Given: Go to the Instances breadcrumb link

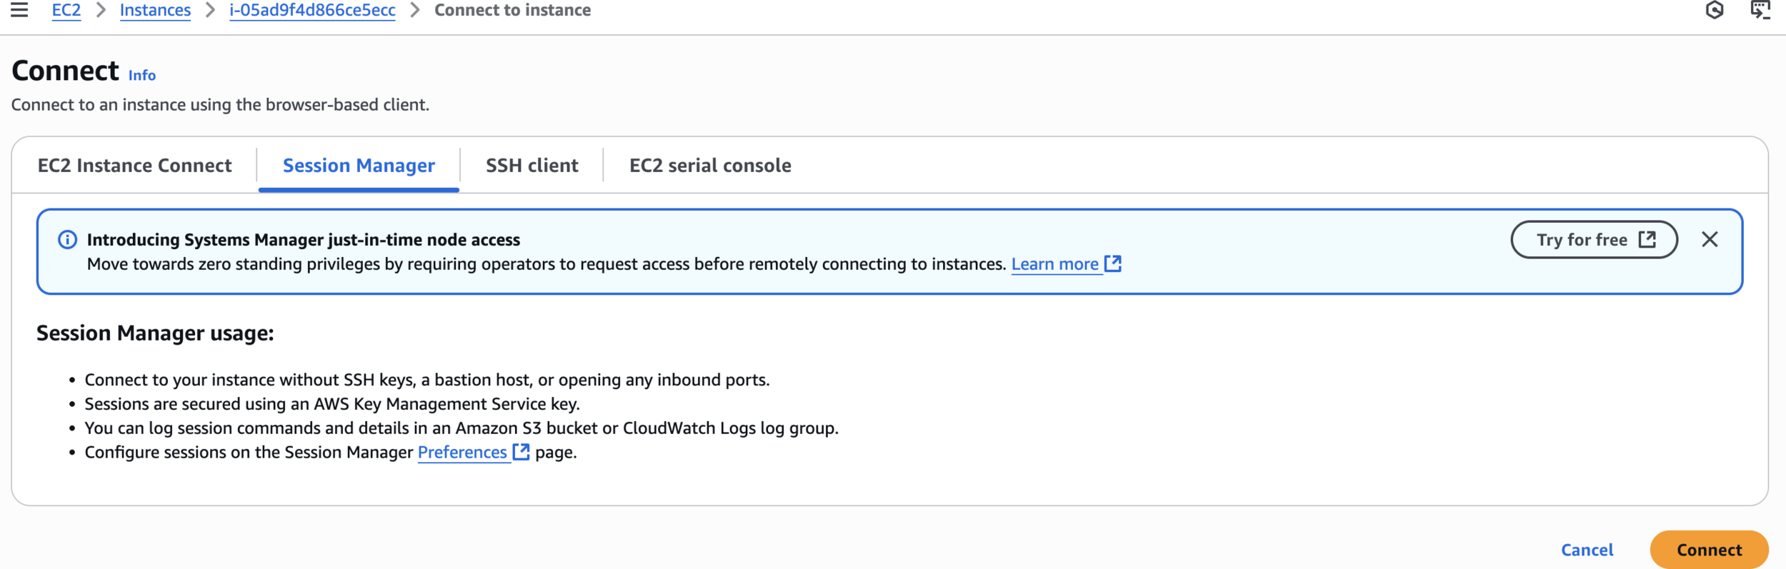Looking at the screenshot, I should [x=155, y=10].
